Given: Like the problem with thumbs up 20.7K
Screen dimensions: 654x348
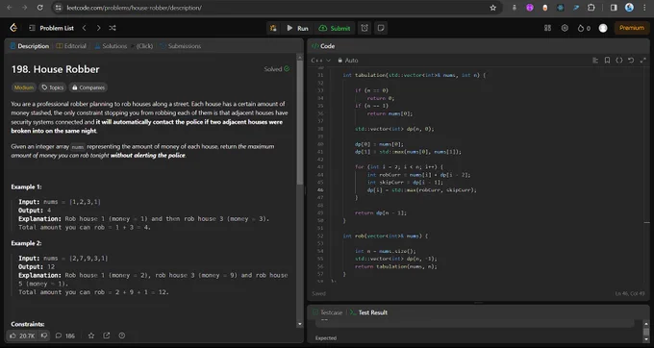Looking at the screenshot, I should pos(22,336).
